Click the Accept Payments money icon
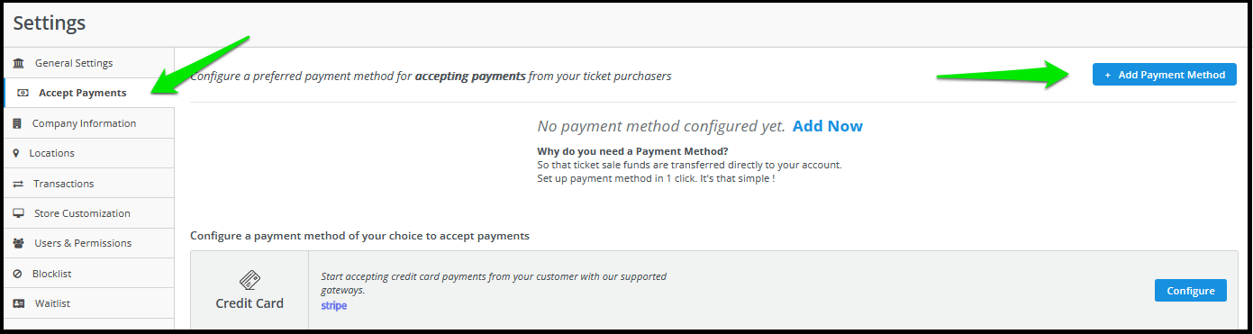 point(23,93)
